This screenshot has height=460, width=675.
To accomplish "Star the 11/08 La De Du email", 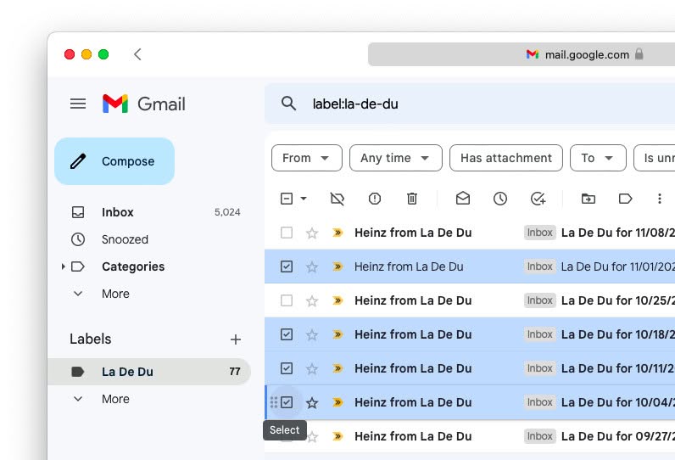I will coord(312,233).
